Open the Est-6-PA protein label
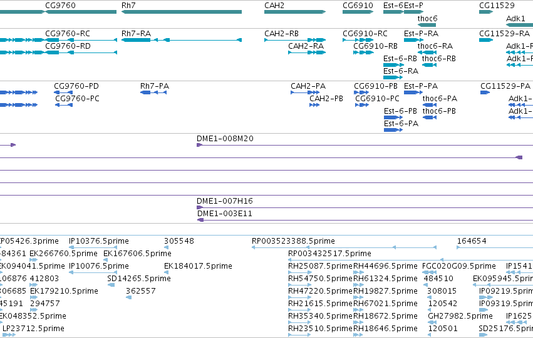The height and width of the screenshot is (338, 533). point(401,124)
